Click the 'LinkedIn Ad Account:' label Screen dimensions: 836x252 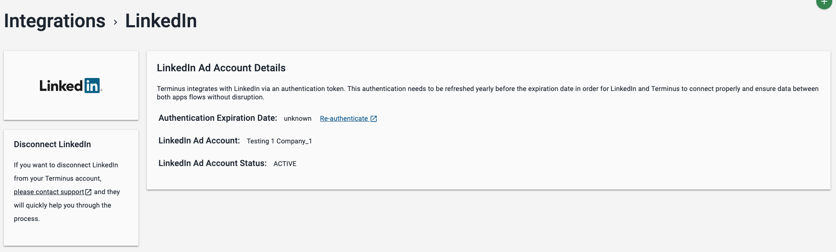(199, 141)
